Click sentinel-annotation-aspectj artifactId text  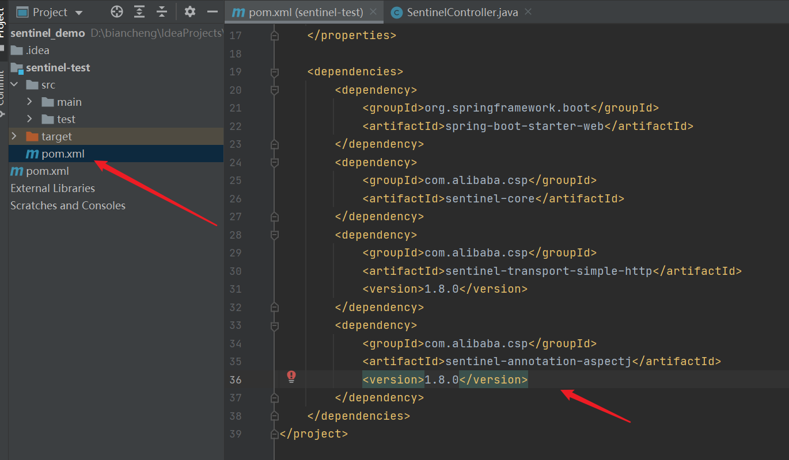538,361
